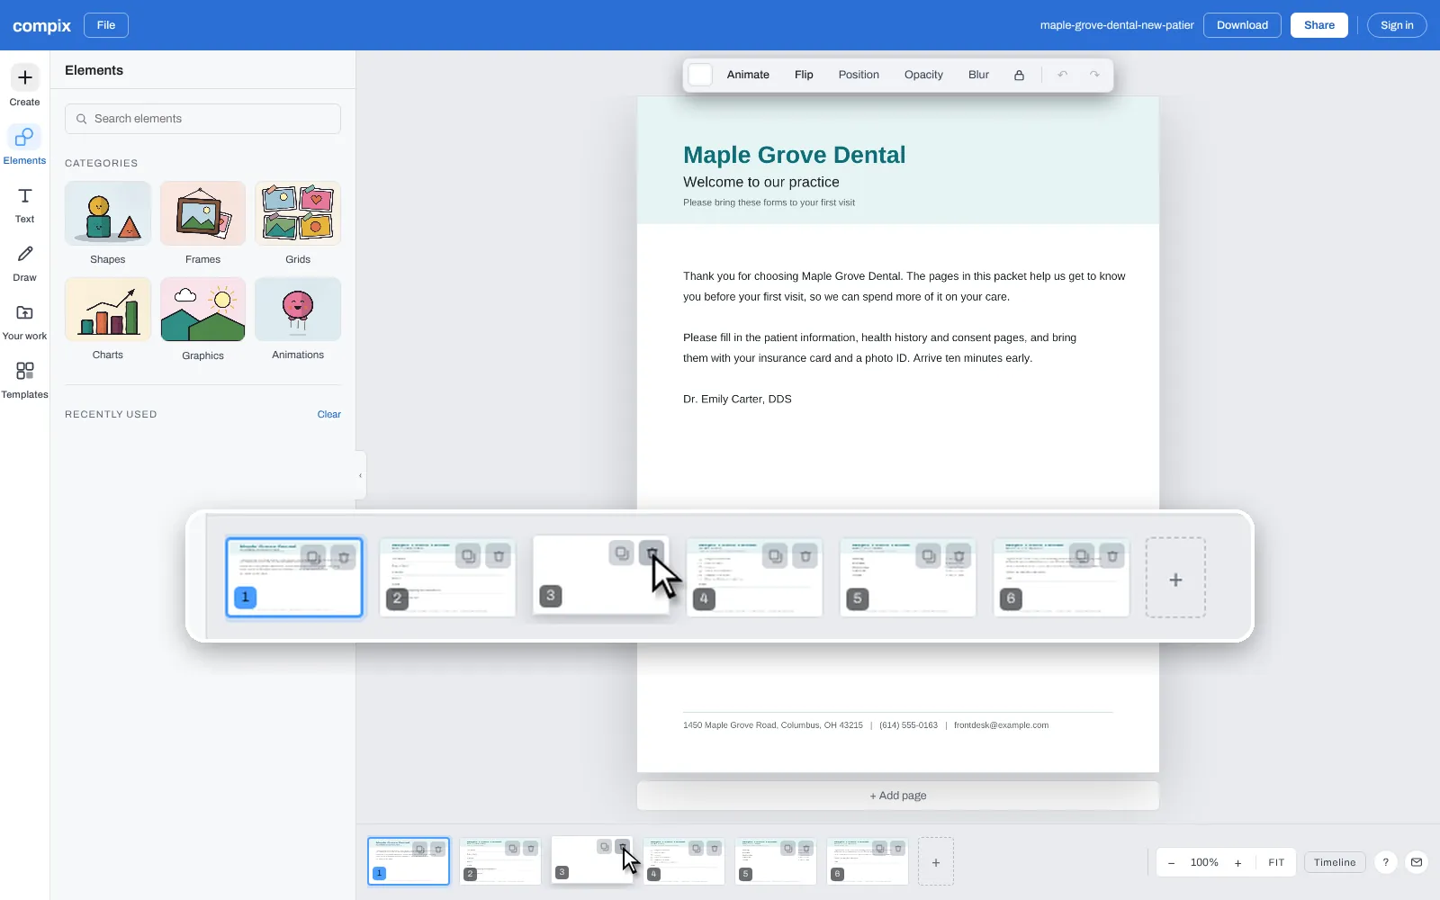This screenshot has height=900, width=1440.
Task: Lock the selected element with padlock icon
Action: (x=1019, y=75)
